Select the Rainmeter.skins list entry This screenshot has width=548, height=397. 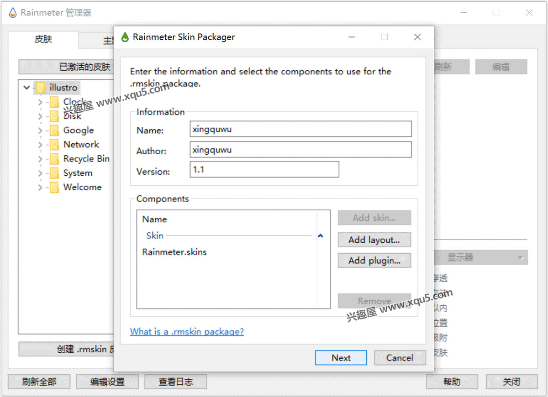click(x=174, y=252)
